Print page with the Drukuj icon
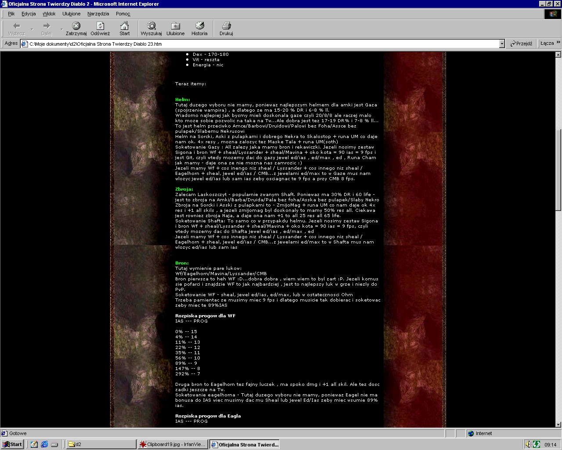This screenshot has height=450, width=562. click(x=226, y=26)
